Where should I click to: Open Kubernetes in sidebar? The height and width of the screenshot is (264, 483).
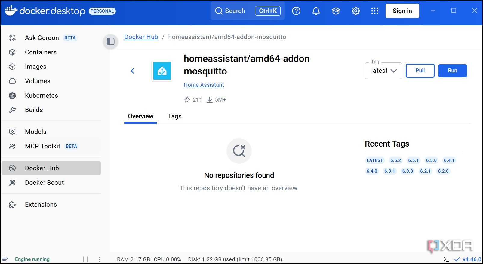[51, 96]
